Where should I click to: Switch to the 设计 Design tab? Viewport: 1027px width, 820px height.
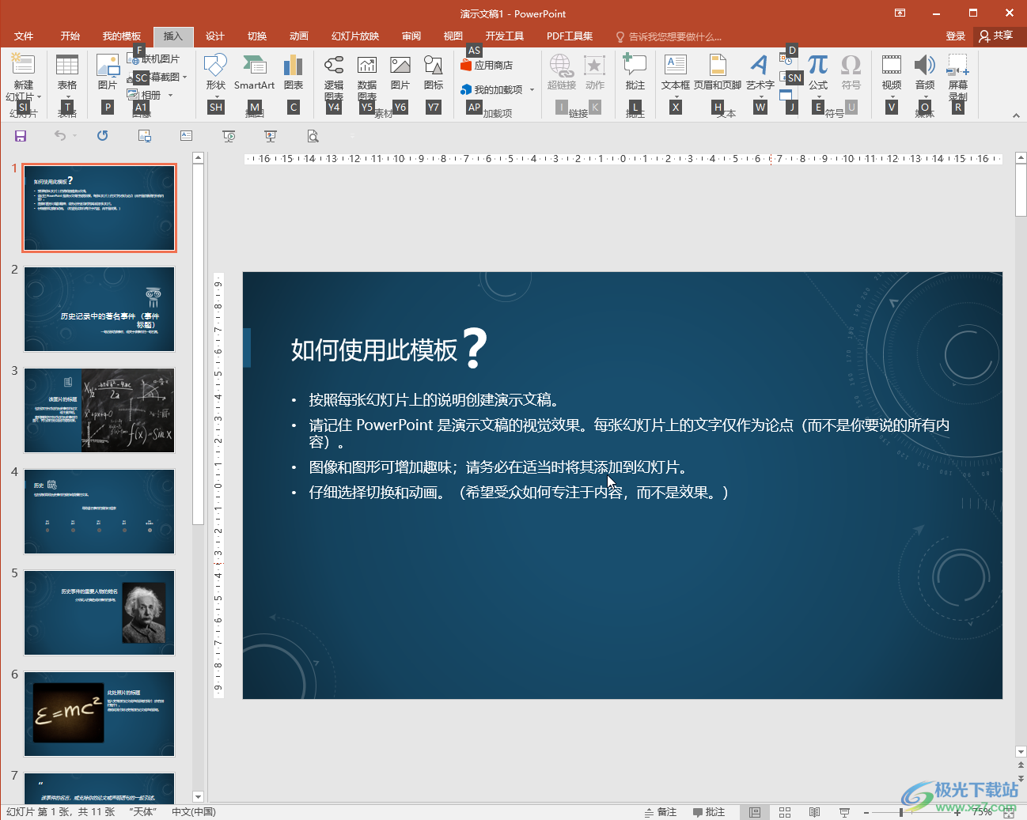click(x=215, y=36)
